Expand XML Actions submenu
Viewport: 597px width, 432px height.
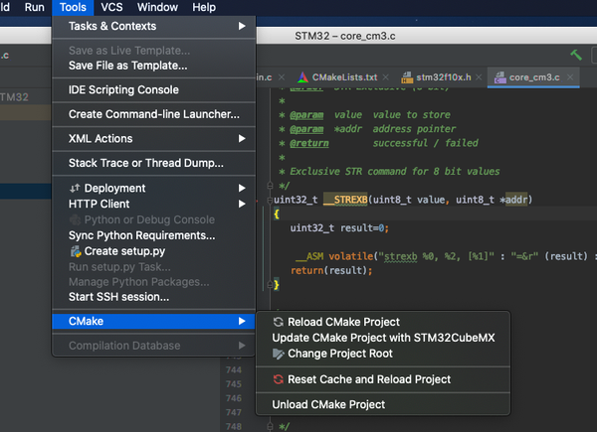click(154, 139)
